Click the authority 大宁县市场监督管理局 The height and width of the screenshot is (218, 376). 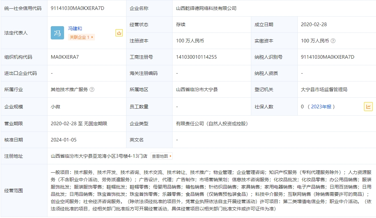(324, 89)
